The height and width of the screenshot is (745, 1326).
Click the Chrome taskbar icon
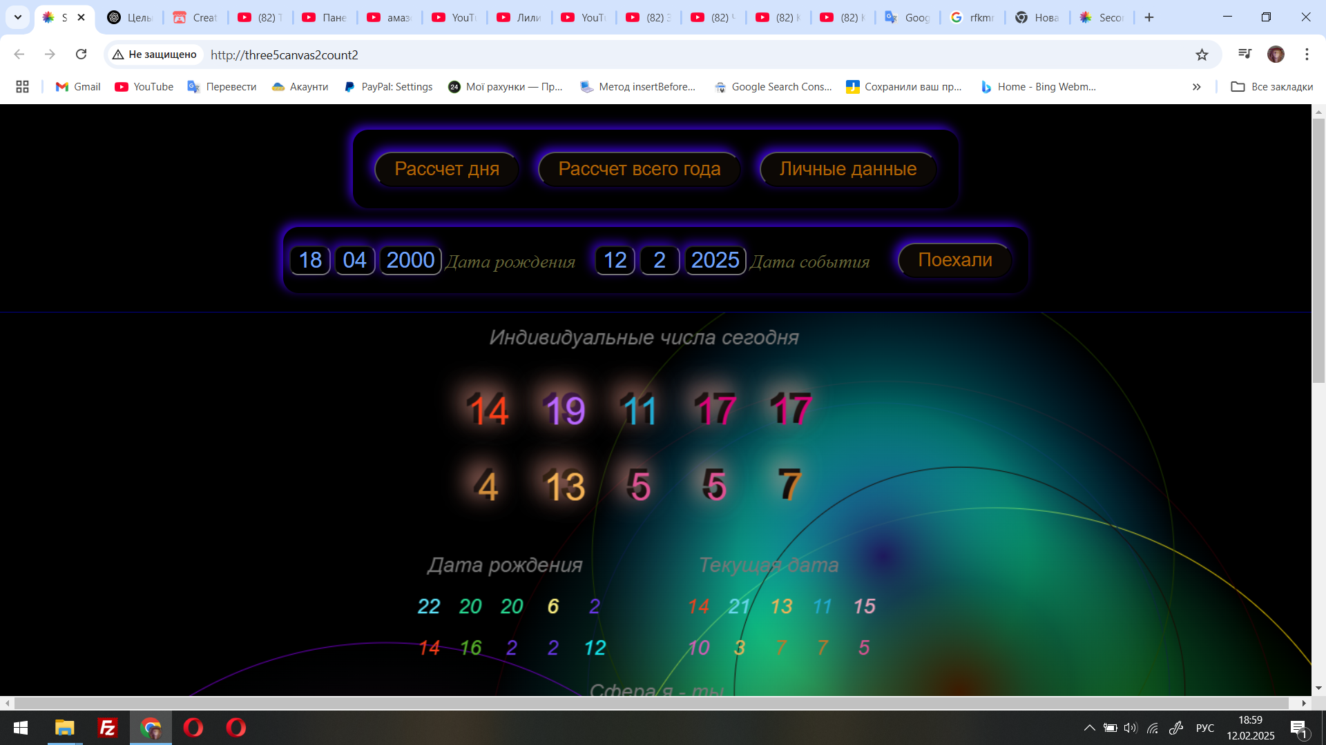pos(151,728)
